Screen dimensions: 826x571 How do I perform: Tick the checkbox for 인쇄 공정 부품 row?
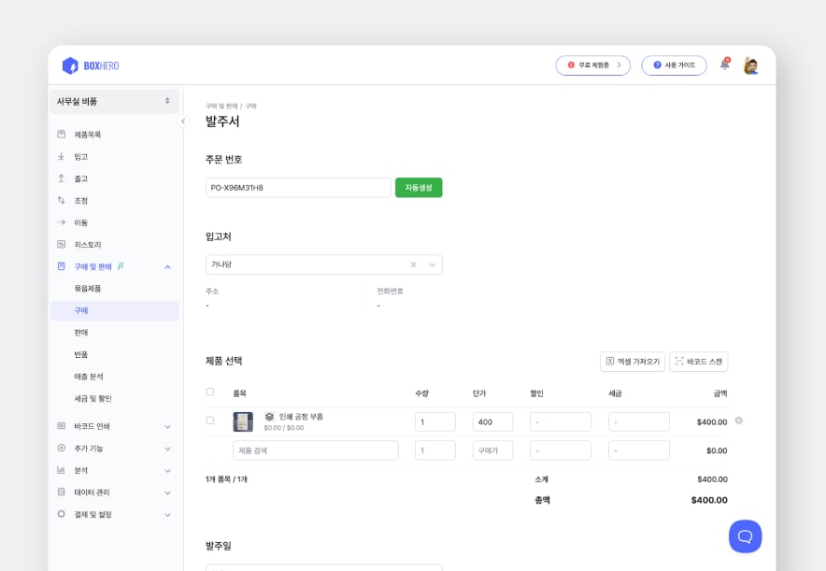click(210, 421)
